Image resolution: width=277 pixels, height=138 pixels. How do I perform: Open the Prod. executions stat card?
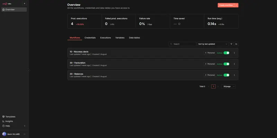click(84, 21)
